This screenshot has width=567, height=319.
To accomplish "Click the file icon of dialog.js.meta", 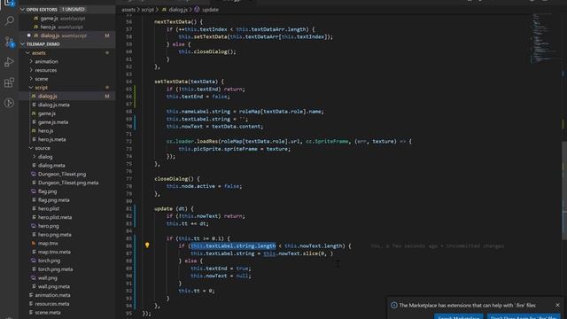I will [34, 105].
